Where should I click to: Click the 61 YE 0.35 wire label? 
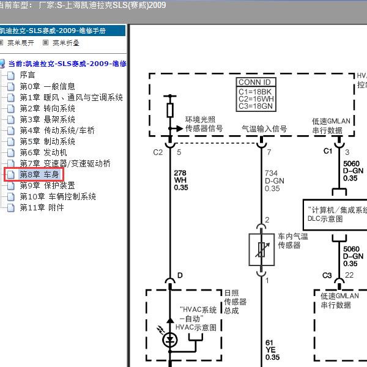point(272,350)
